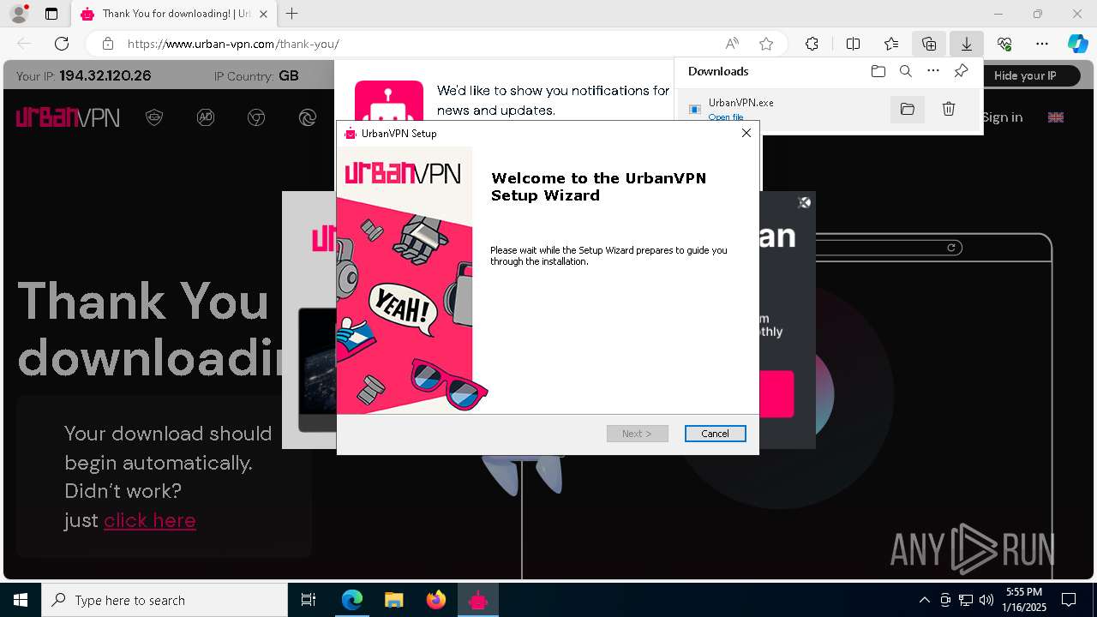This screenshot has width=1097, height=617.
Task: View site information lock icon
Action: [107, 44]
